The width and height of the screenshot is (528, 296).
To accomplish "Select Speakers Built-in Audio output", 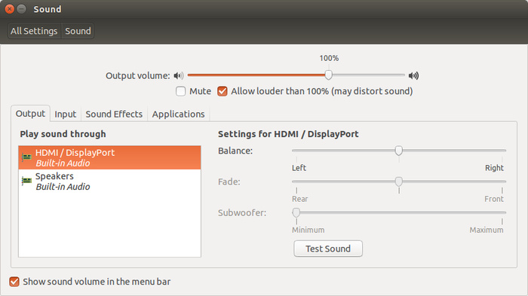I will click(110, 181).
